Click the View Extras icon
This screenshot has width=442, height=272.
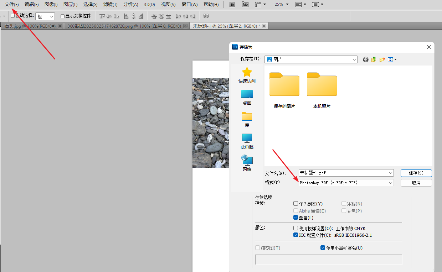[258, 4]
